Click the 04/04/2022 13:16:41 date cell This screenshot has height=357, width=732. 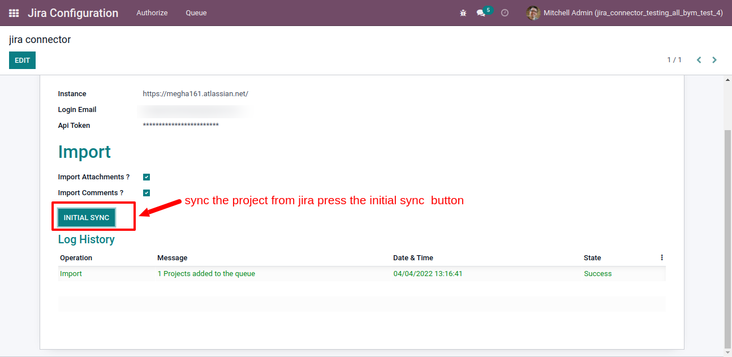(x=428, y=274)
